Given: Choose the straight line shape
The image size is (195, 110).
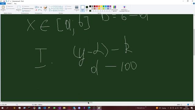Looking at the screenshot, I should [x=50, y=6].
